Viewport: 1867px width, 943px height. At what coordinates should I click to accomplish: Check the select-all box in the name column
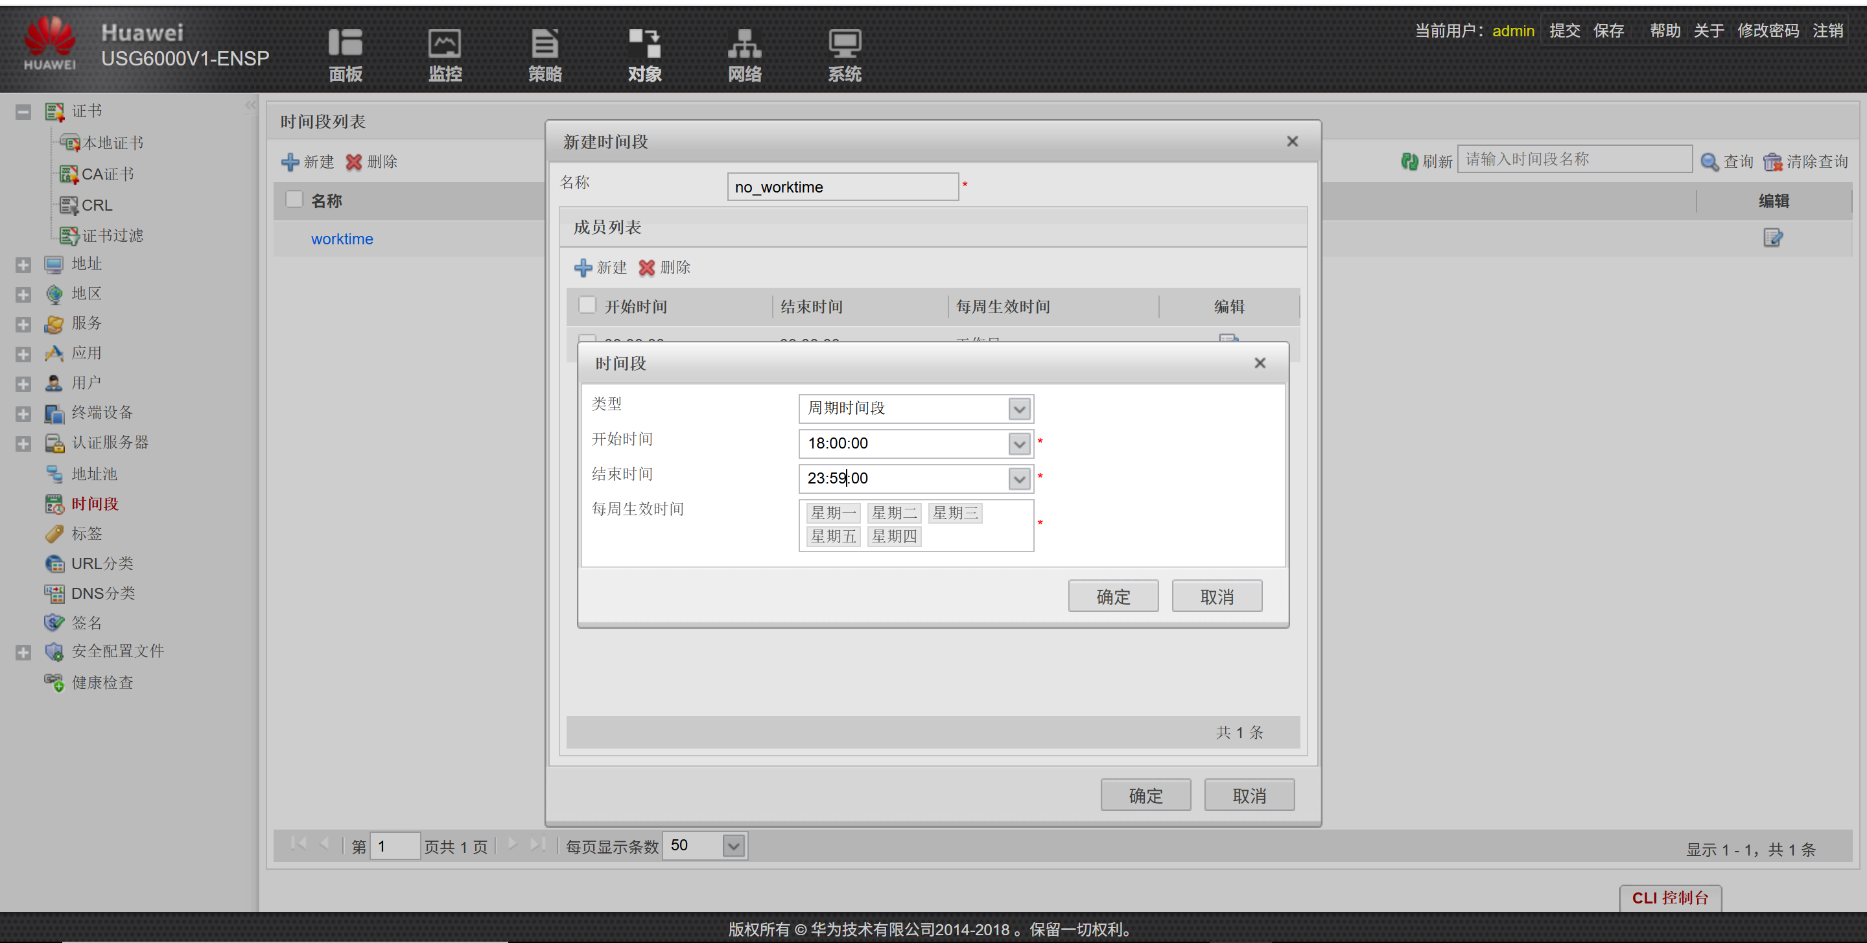294,198
